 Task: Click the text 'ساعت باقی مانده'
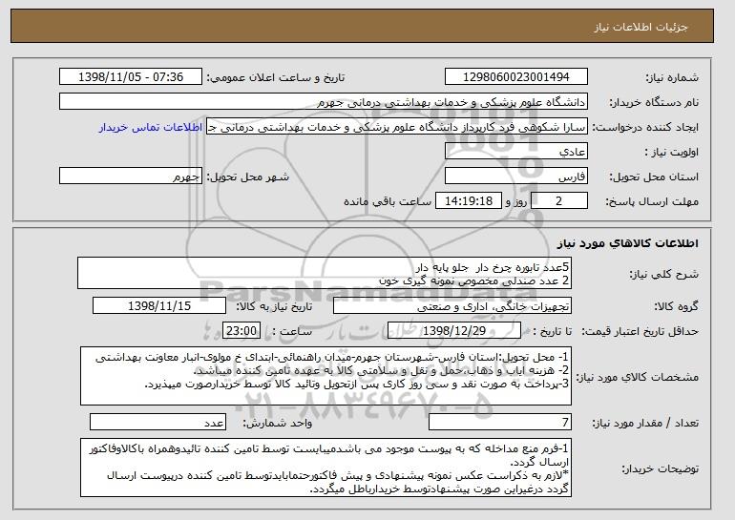pos(388,201)
